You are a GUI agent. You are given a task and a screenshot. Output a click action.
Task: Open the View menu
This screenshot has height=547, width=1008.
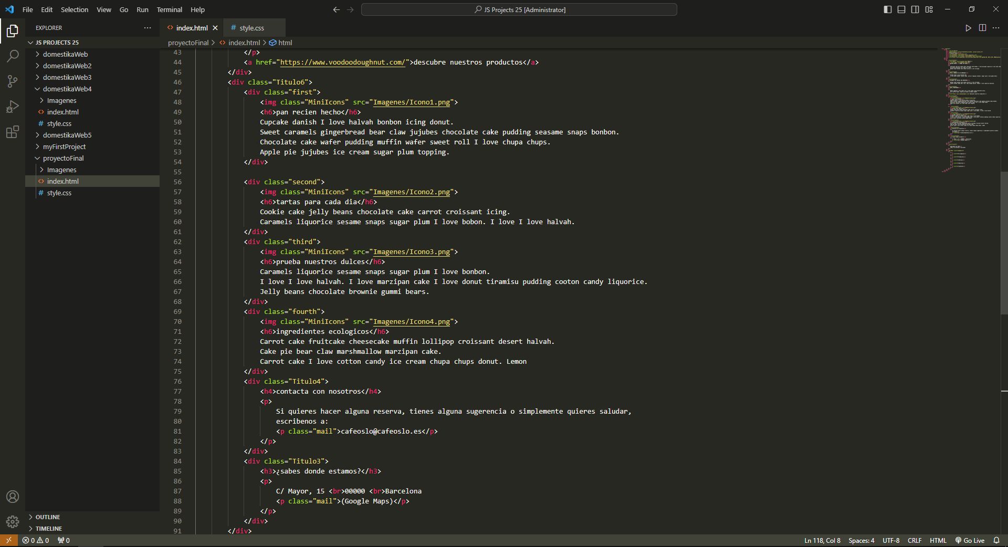(104, 9)
